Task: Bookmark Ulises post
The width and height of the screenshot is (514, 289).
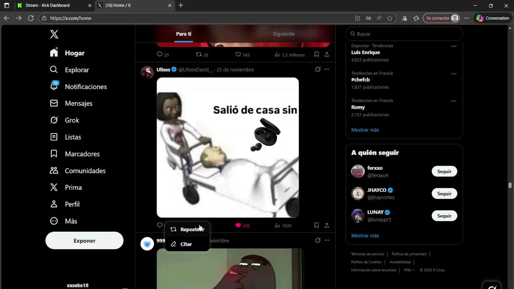Action: (x=316, y=226)
